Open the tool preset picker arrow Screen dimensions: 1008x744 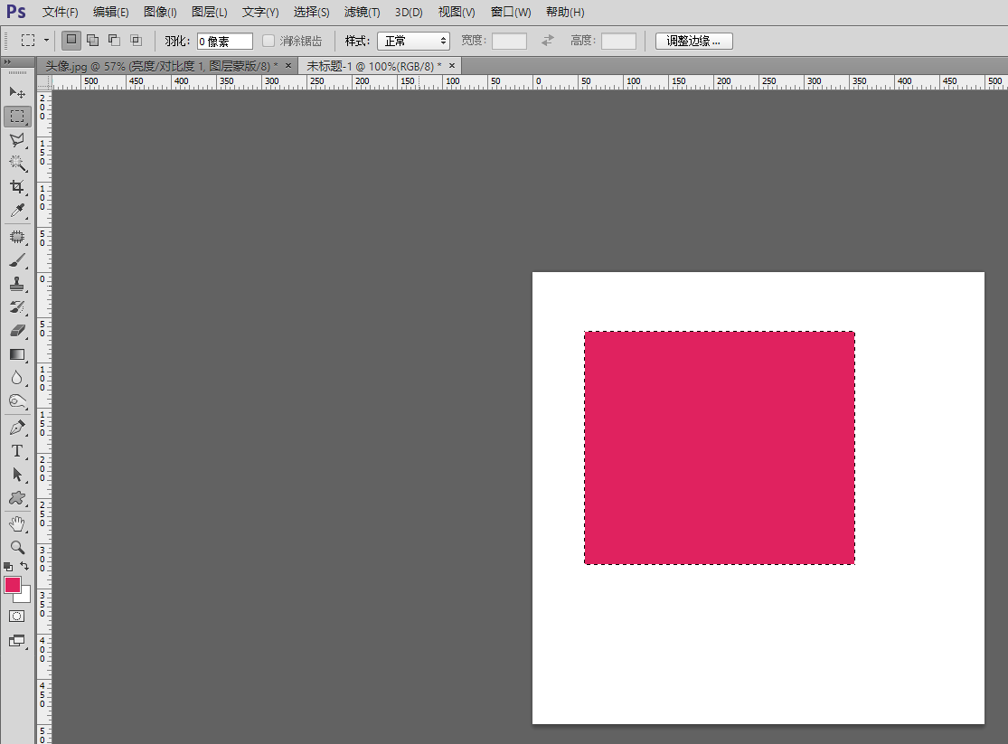47,41
